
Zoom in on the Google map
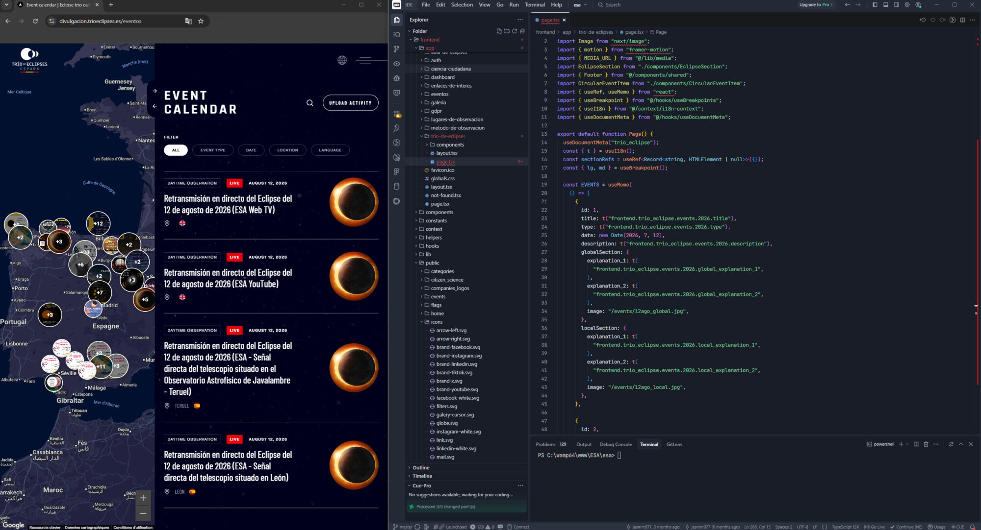coord(143,498)
